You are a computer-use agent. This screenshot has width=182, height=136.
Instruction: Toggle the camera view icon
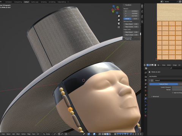point(119,23)
